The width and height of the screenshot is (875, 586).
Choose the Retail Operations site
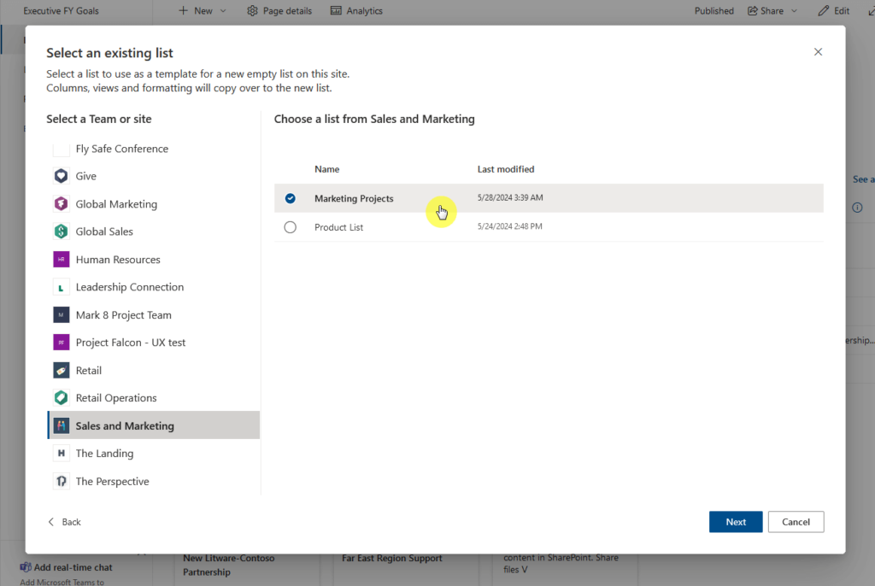click(x=154, y=398)
